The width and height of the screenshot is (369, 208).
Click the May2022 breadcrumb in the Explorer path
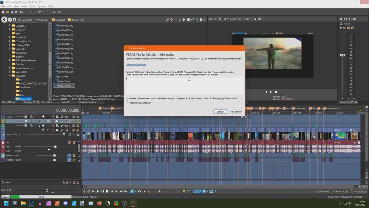58,20
